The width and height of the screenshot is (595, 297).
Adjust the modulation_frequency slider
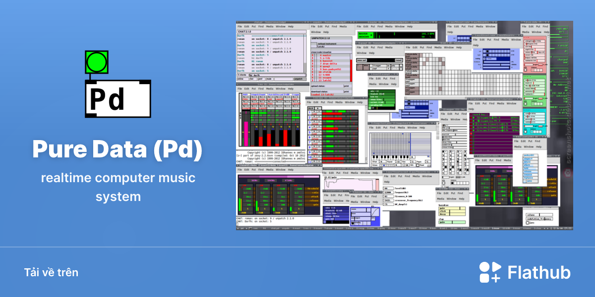(x=539, y=219)
